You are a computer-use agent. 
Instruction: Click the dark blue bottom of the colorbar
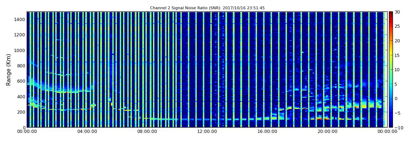[391, 125]
